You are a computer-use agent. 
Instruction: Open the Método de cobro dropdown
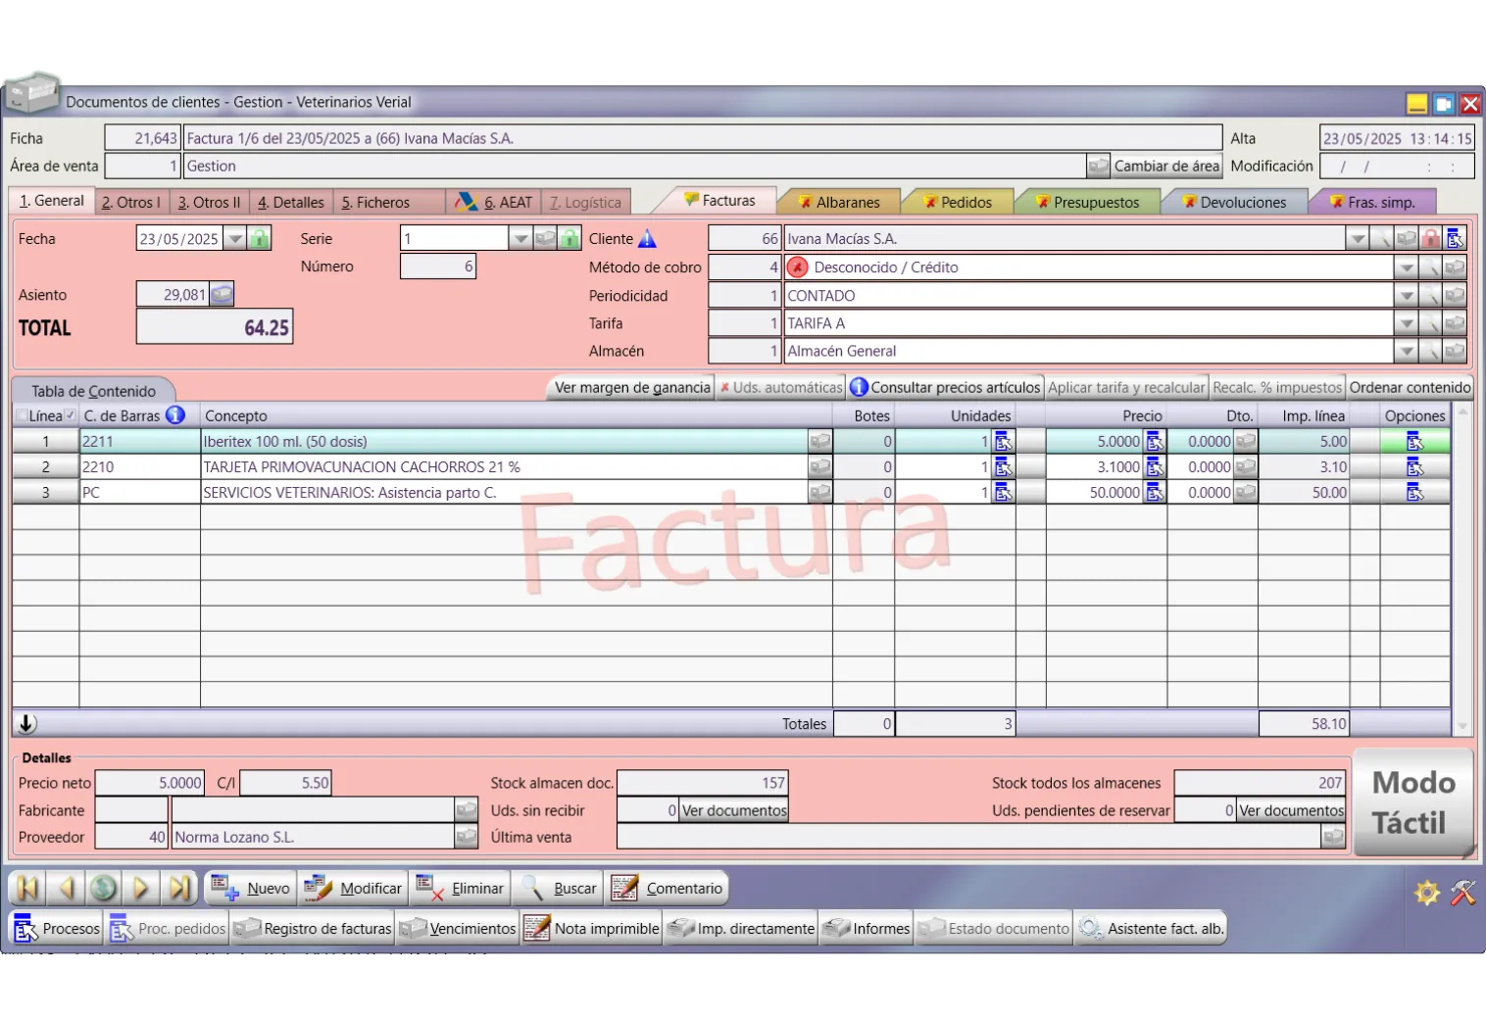coord(1406,267)
